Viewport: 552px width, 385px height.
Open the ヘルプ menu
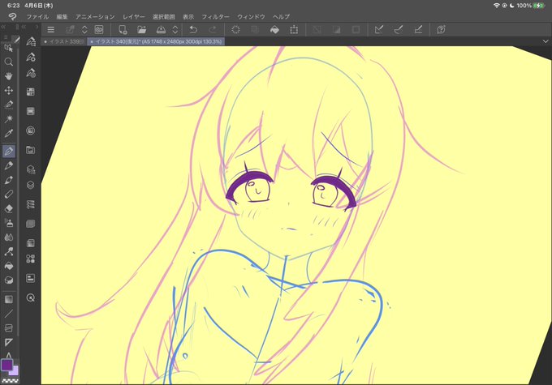pyautogui.click(x=281, y=16)
